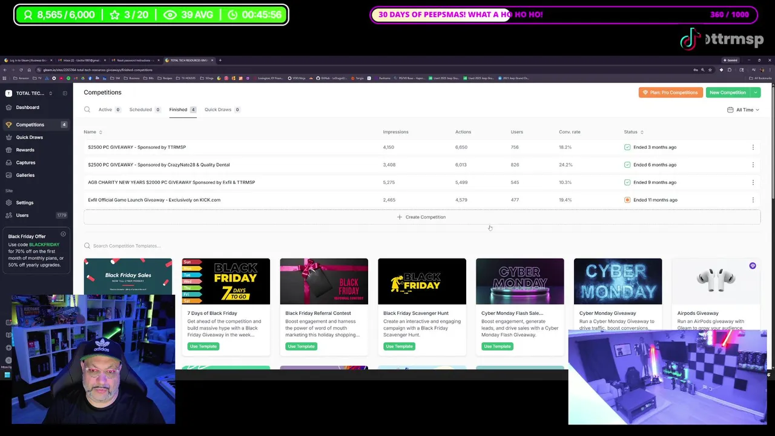Click the browser home icon
This screenshot has height=436, width=775.
(29, 70)
